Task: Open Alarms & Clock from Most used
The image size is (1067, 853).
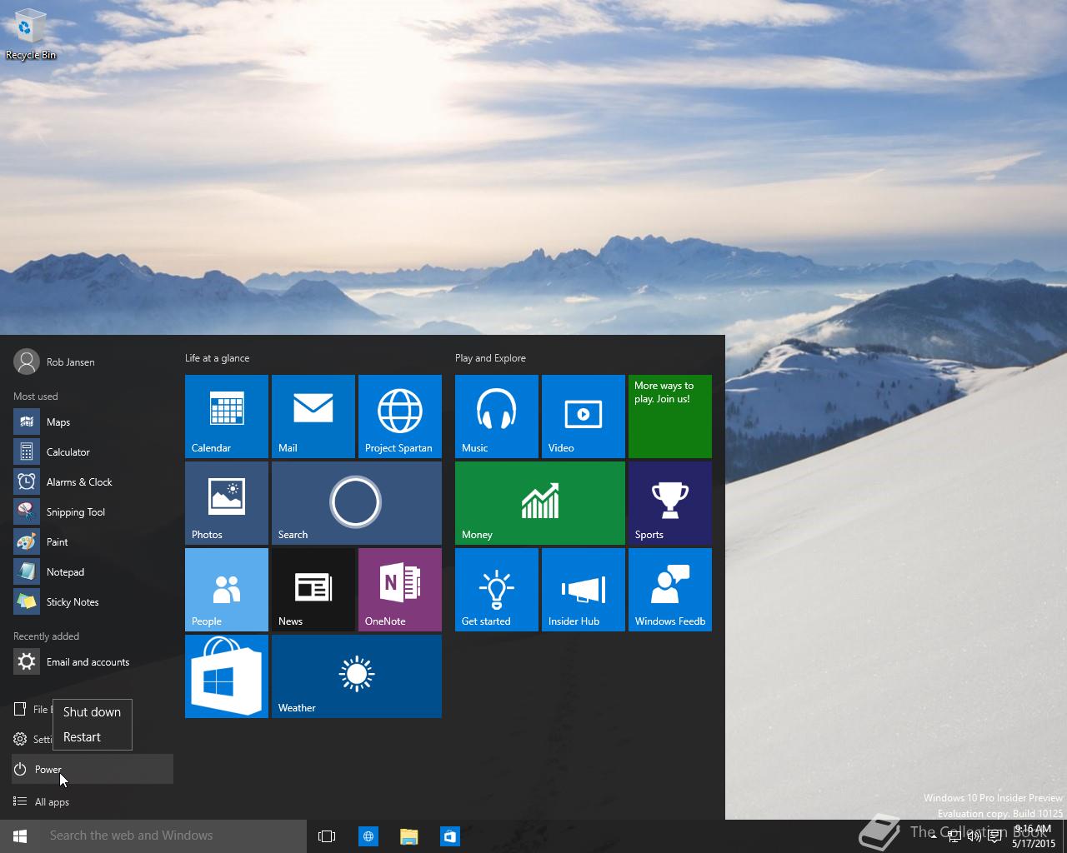Action: point(93,482)
